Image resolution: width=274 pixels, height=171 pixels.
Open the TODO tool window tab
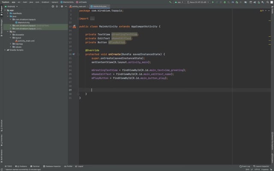(9, 166)
